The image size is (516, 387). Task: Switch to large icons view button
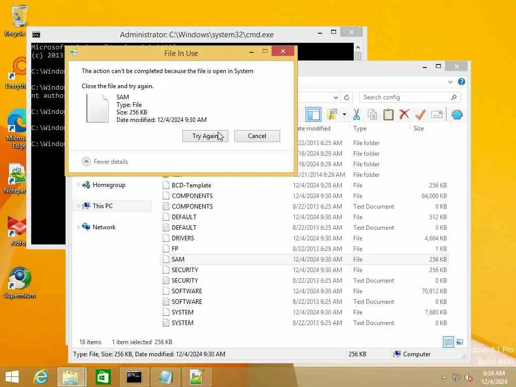[460, 342]
